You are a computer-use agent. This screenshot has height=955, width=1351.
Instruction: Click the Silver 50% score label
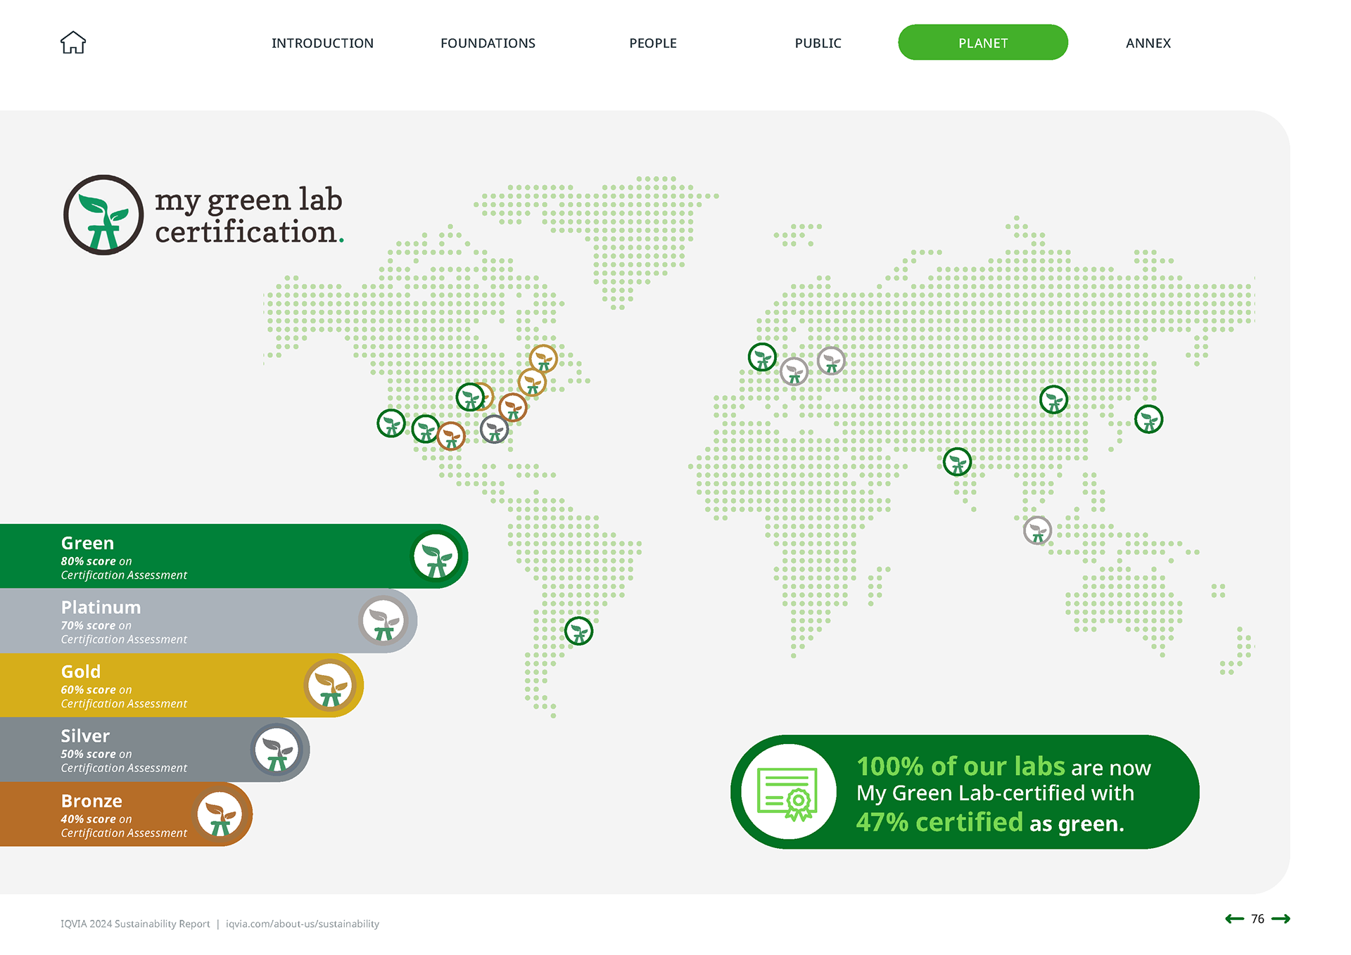pyautogui.click(x=124, y=751)
